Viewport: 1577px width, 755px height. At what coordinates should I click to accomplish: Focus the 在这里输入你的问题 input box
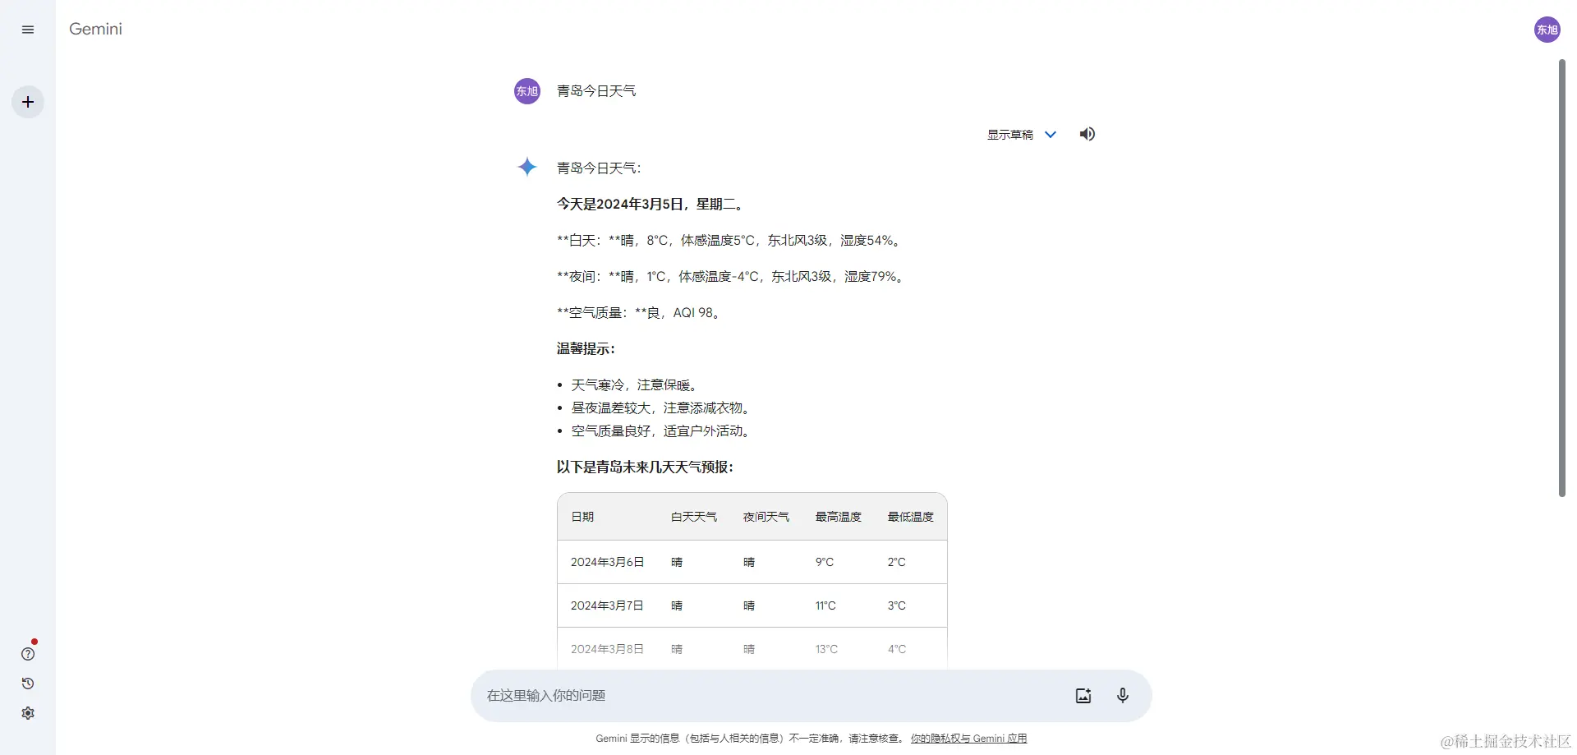[772, 696]
